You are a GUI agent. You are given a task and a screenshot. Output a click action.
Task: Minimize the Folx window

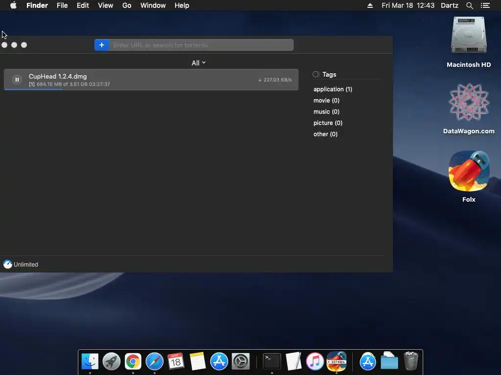[x=14, y=45]
